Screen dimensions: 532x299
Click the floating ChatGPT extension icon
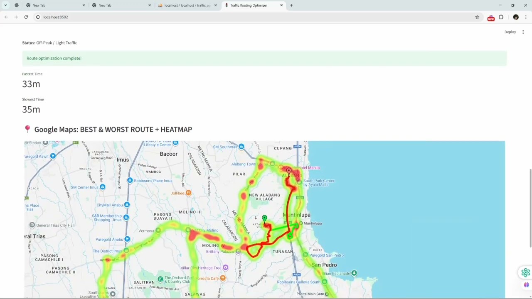coord(525,272)
